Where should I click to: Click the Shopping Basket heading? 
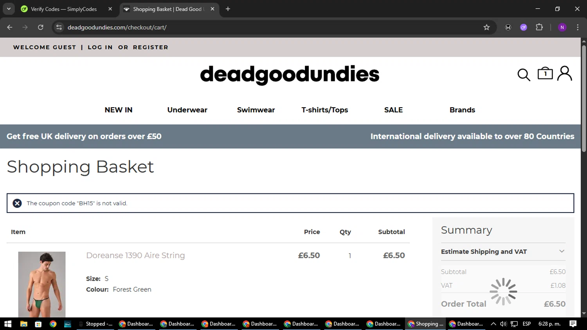coord(80,167)
